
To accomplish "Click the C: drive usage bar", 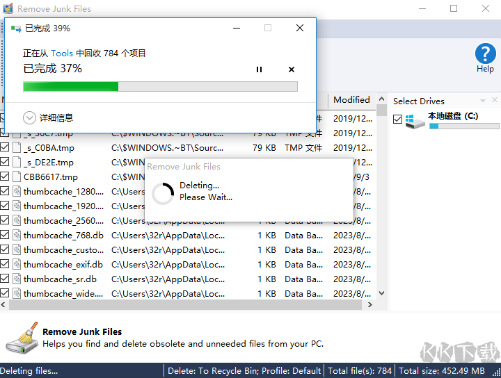I will coord(464,126).
